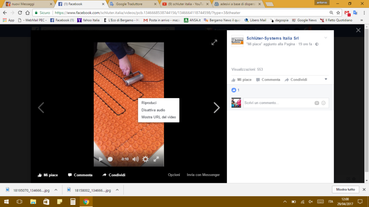Show hidden system tray icons

point(285,201)
